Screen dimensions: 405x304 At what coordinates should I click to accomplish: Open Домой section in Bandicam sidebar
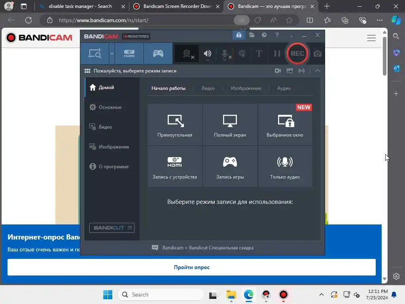[x=112, y=87]
